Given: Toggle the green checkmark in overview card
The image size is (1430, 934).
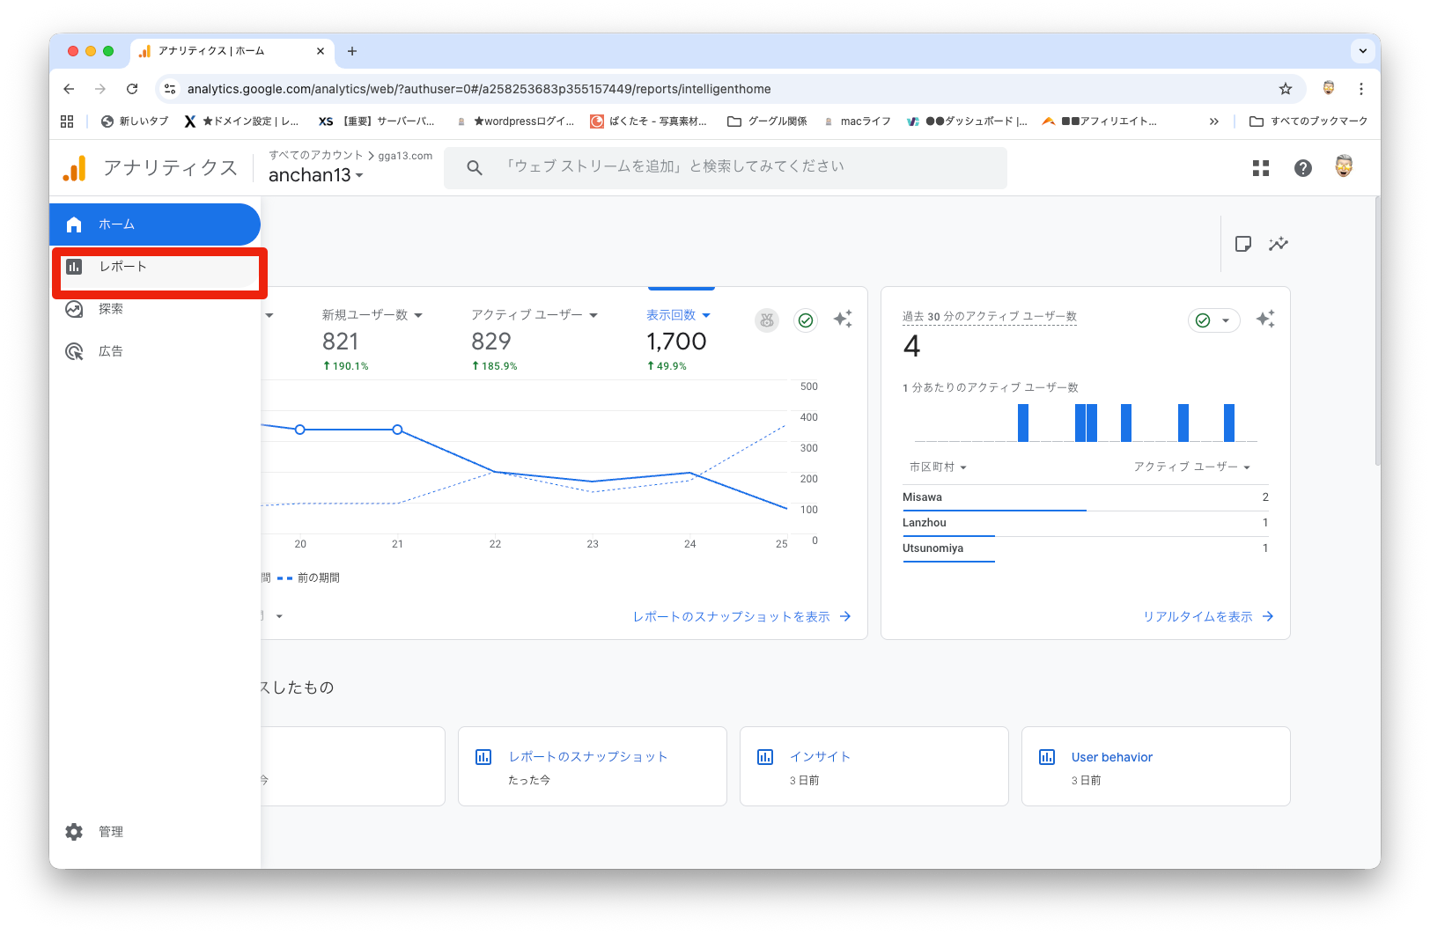Looking at the screenshot, I should (x=805, y=320).
